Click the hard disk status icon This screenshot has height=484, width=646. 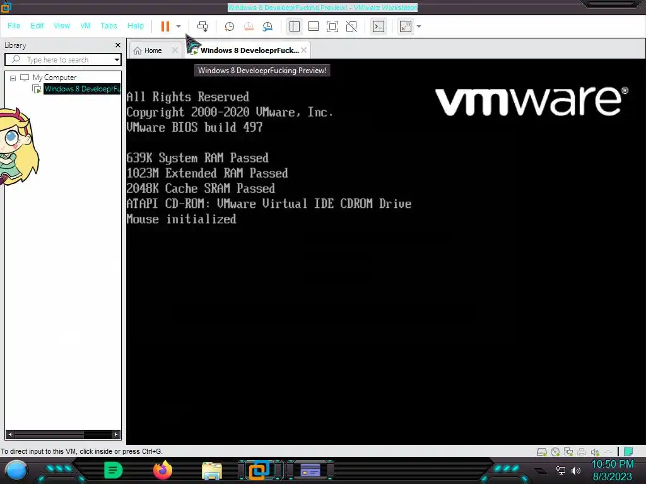[542, 452]
